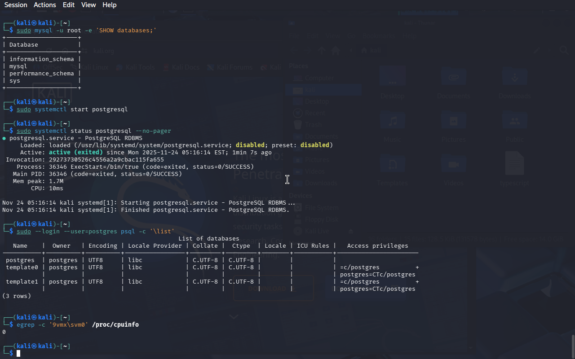575x359 pixels.
Task: Open the terminal Edit menu
Action: (69, 5)
